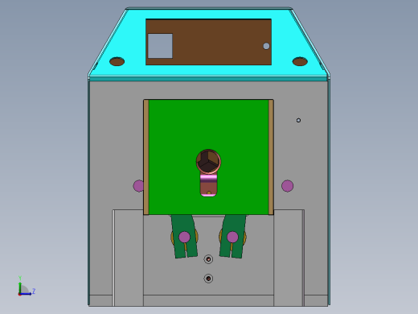Click the tiny hole on the gray panel's upper right
This screenshot has height=314, width=418.
pos(298,120)
